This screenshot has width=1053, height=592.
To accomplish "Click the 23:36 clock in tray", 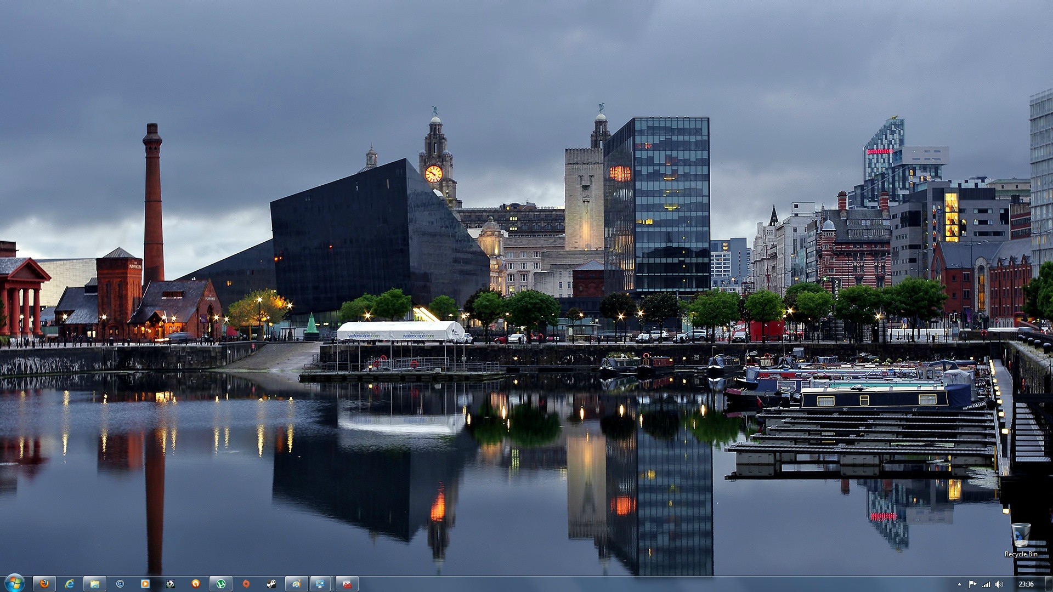I will point(1026,584).
